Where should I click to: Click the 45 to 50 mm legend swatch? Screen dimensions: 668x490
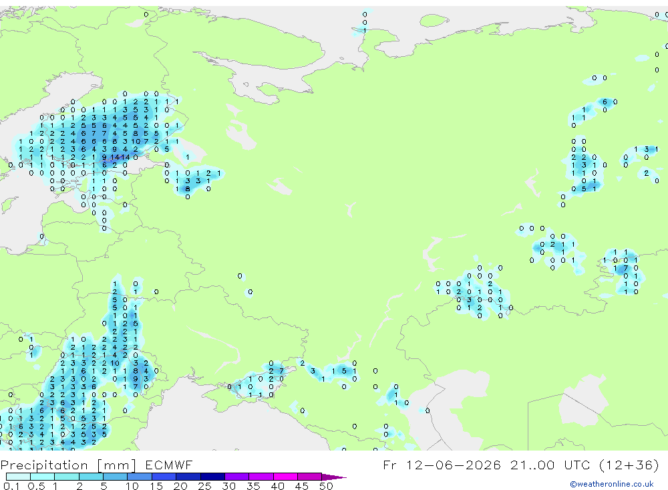[x=310, y=477]
